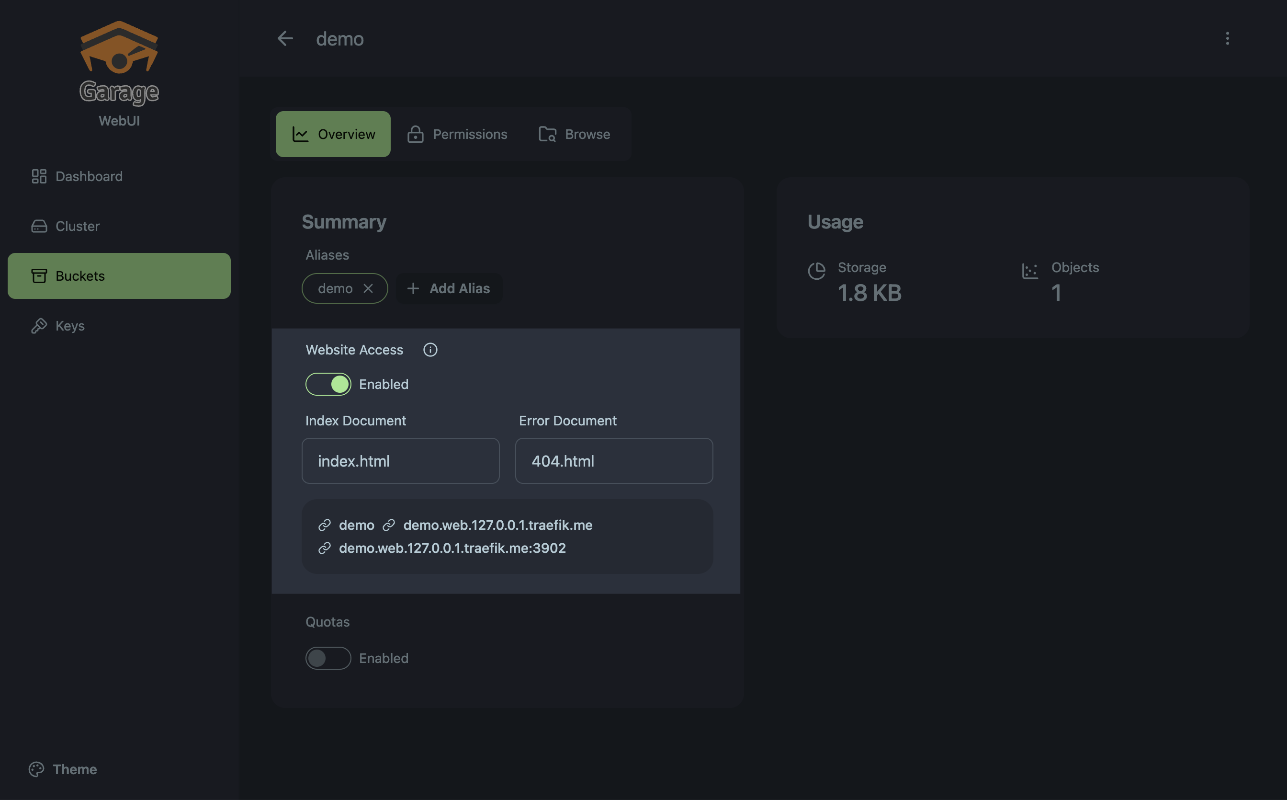Enable the Quotas toggle
This screenshot has height=800, width=1287.
click(328, 658)
